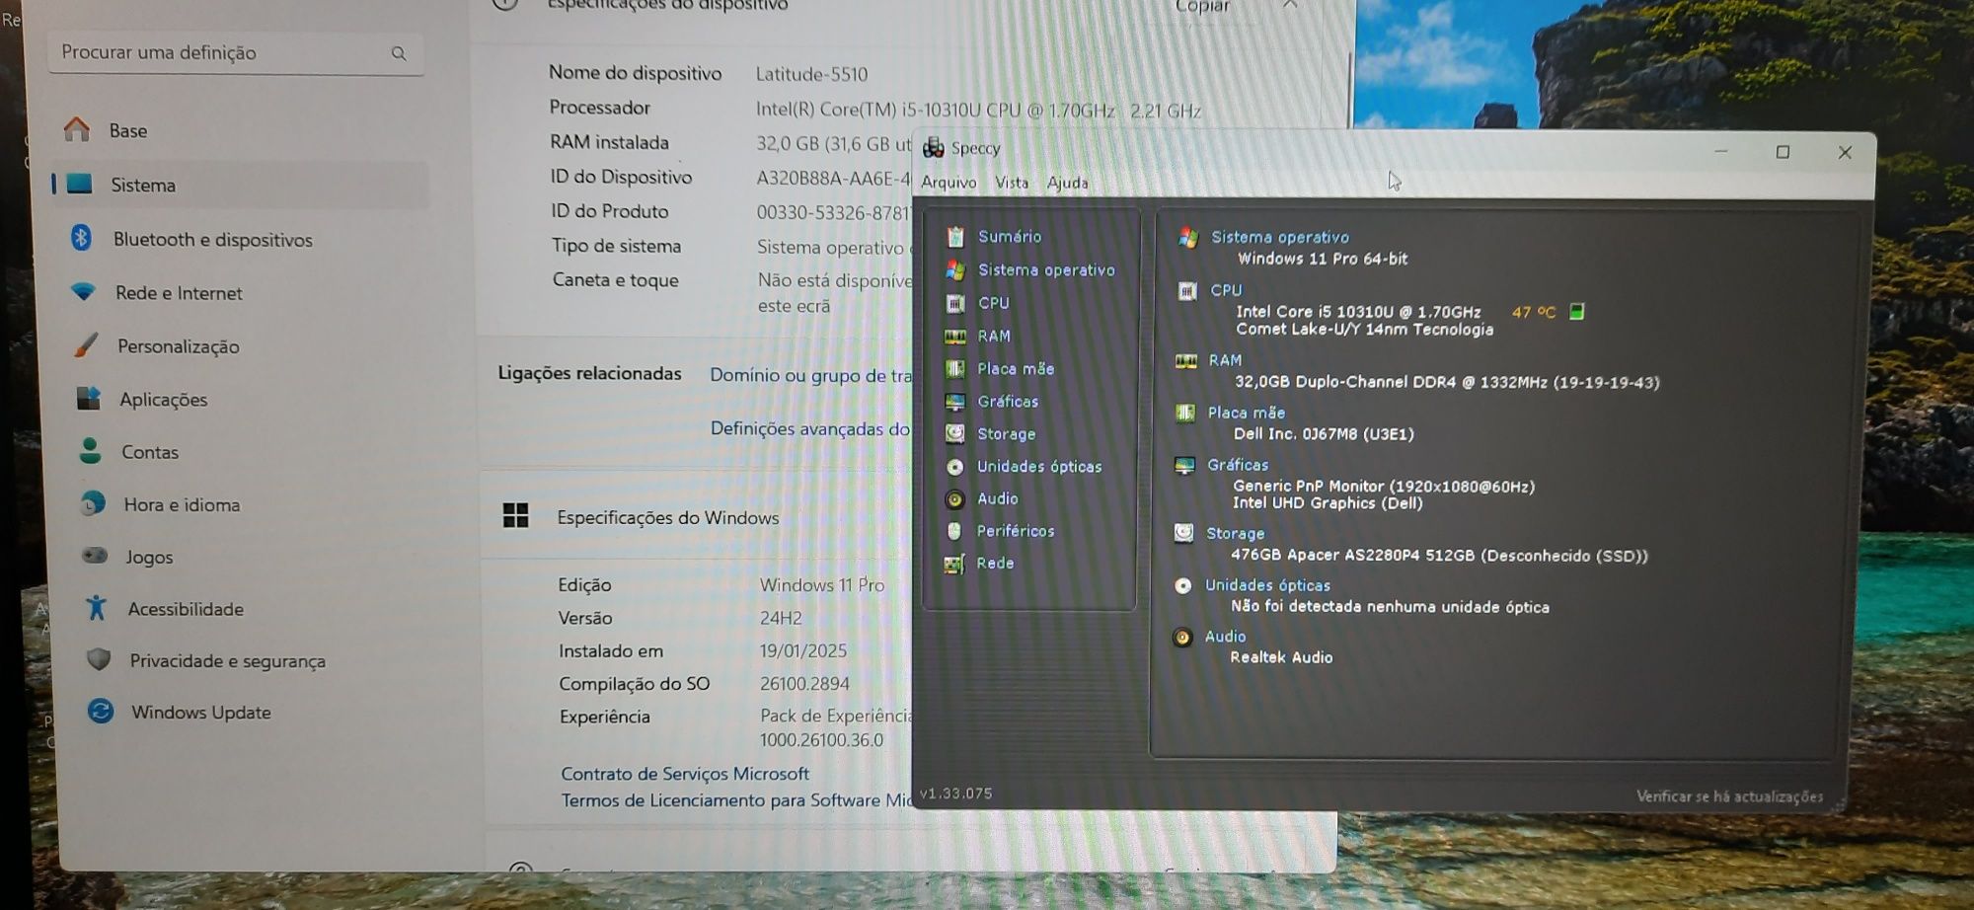
Task: Open Termos de Licenciamento para Software link
Action: (x=736, y=800)
